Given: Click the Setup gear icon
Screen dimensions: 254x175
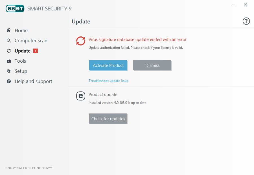Looking at the screenshot, I should [9, 71].
